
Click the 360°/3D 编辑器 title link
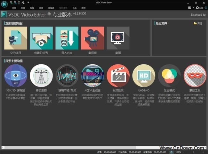coord(16,90)
